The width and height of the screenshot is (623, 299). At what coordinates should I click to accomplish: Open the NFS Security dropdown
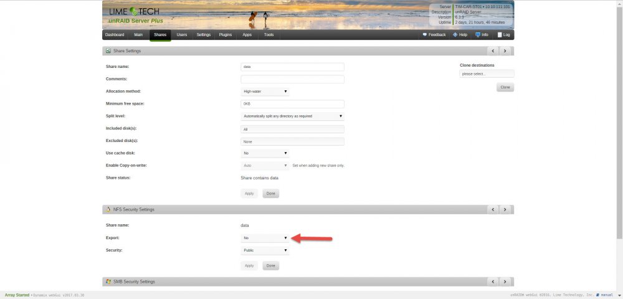265,250
